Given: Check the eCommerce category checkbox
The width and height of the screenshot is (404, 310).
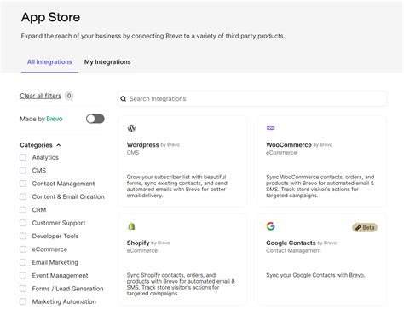Looking at the screenshot, I should pos(23,249).
